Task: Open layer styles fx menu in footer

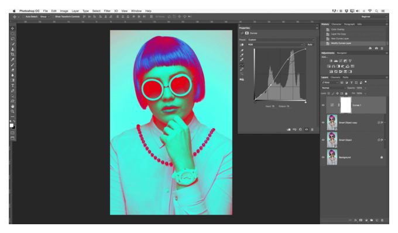Action: [355, 220]
